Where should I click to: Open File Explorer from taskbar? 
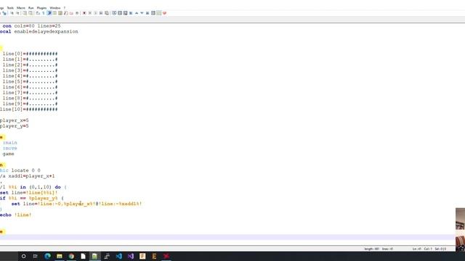tap(60, 256)
